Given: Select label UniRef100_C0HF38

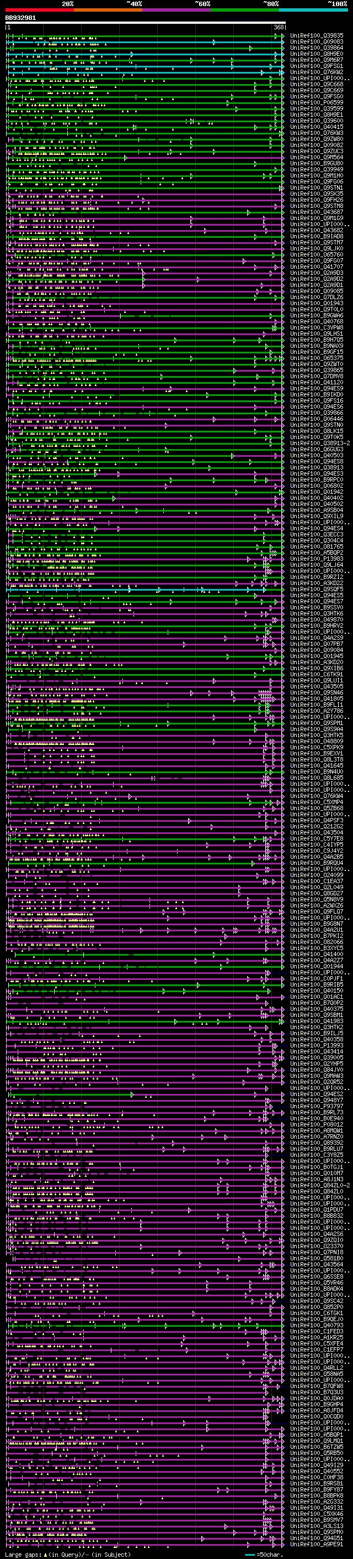Looking at the screenshot, I should (x=317, y=1477).
